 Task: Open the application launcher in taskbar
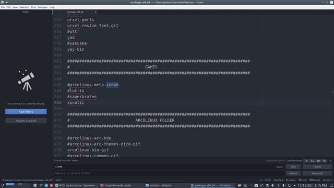click(2, 185)
